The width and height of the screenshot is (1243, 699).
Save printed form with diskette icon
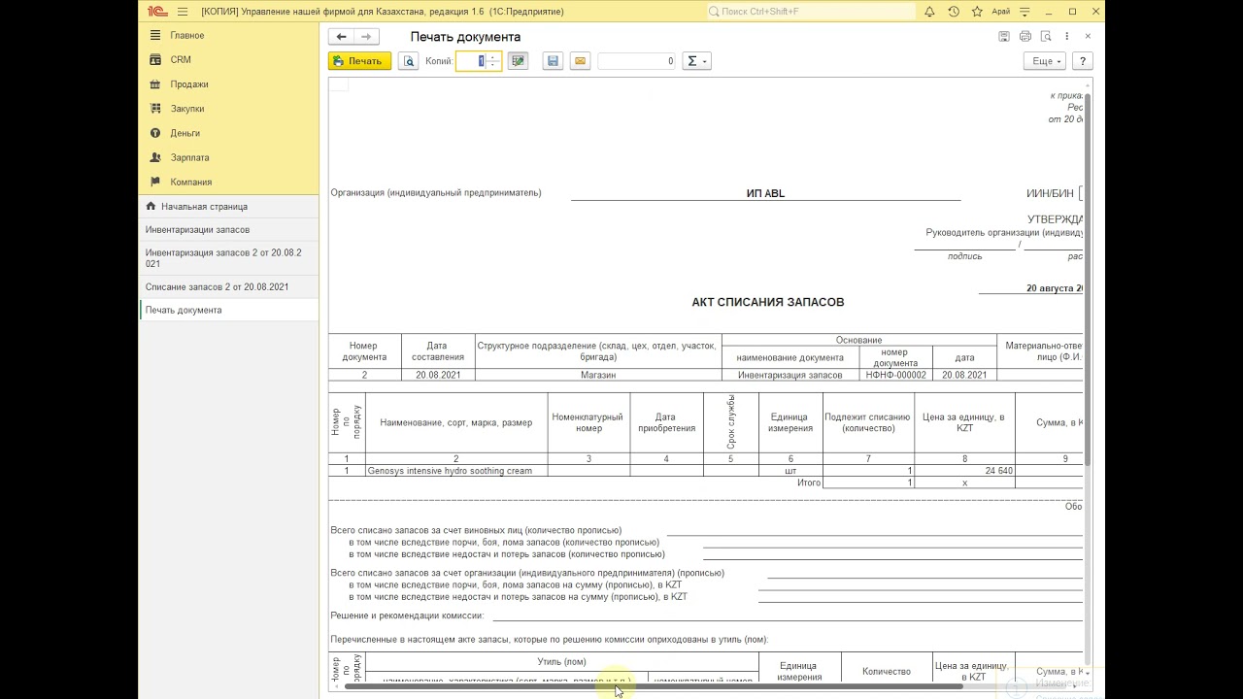[553, 61]
